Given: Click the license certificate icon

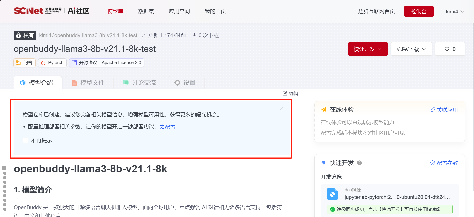Looking at the screenshot, I should tap(74, 63).
